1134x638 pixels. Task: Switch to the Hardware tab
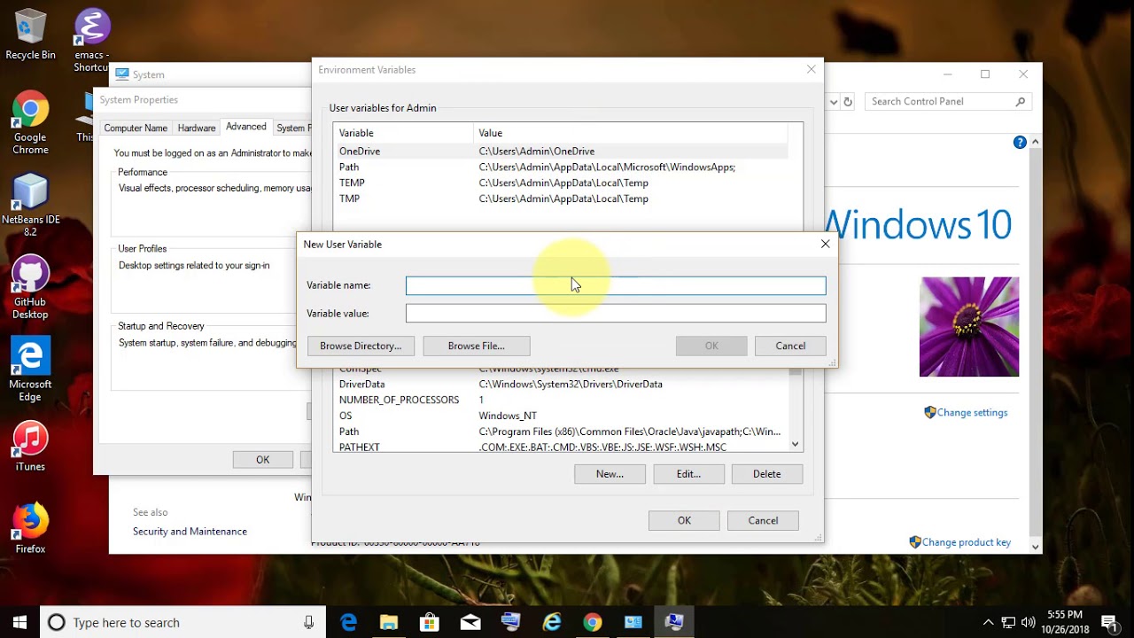coord(196,128)
